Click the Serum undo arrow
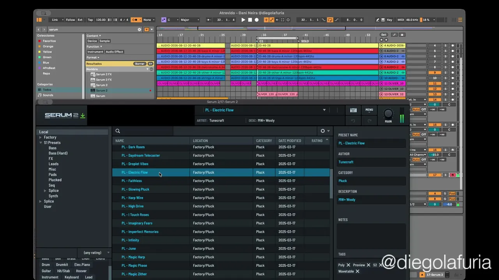This screenshot has height=280, width=499. 353,121
